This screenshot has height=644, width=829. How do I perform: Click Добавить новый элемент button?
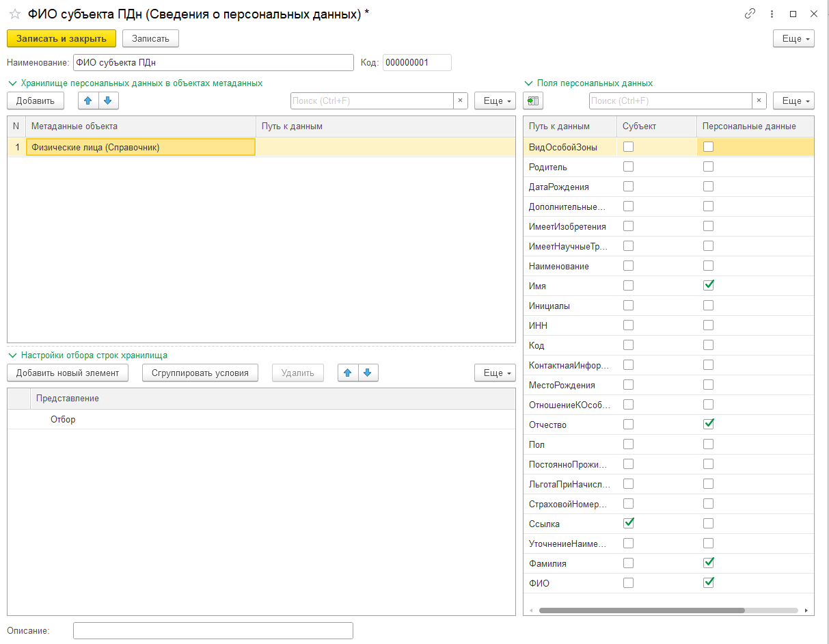click(x=68, y=373)
